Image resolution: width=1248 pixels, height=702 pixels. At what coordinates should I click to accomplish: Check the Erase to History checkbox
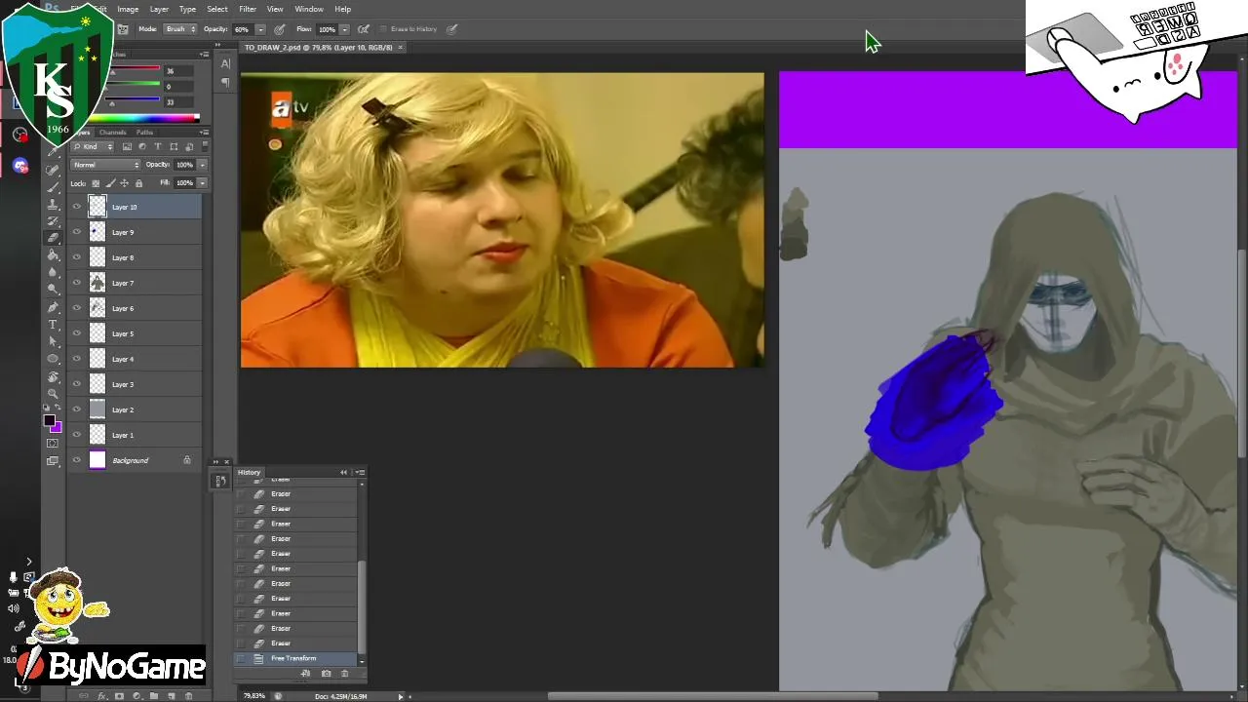[383, 29]
